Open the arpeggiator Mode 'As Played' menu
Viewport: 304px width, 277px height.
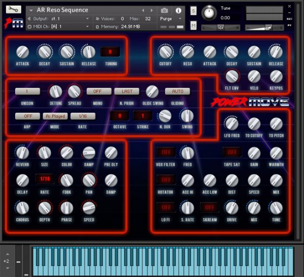click(55, 116)
